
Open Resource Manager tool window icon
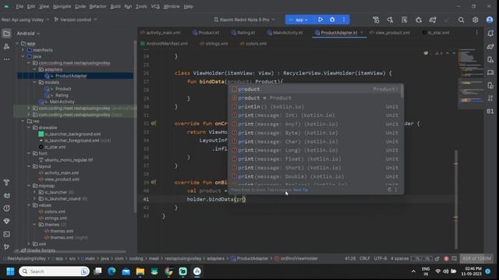pyautogui.click(x=6, y=47)
